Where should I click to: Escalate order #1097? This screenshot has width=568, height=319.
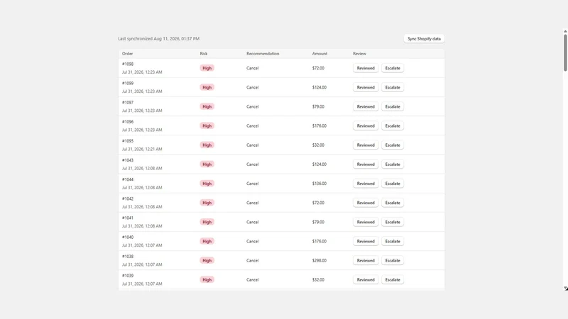[393, 107]
